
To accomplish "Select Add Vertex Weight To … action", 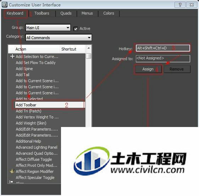I will click(x=37, y=117).
